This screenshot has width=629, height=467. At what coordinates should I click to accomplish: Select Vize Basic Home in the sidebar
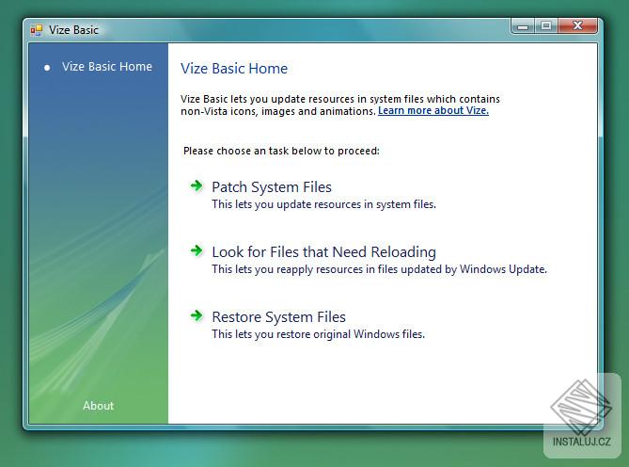click(107, 66)
